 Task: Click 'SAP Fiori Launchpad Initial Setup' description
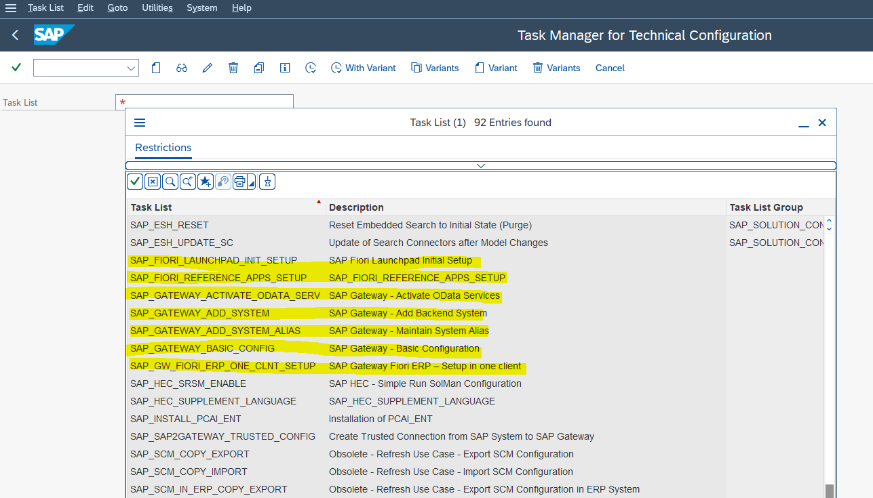[400, 260]
